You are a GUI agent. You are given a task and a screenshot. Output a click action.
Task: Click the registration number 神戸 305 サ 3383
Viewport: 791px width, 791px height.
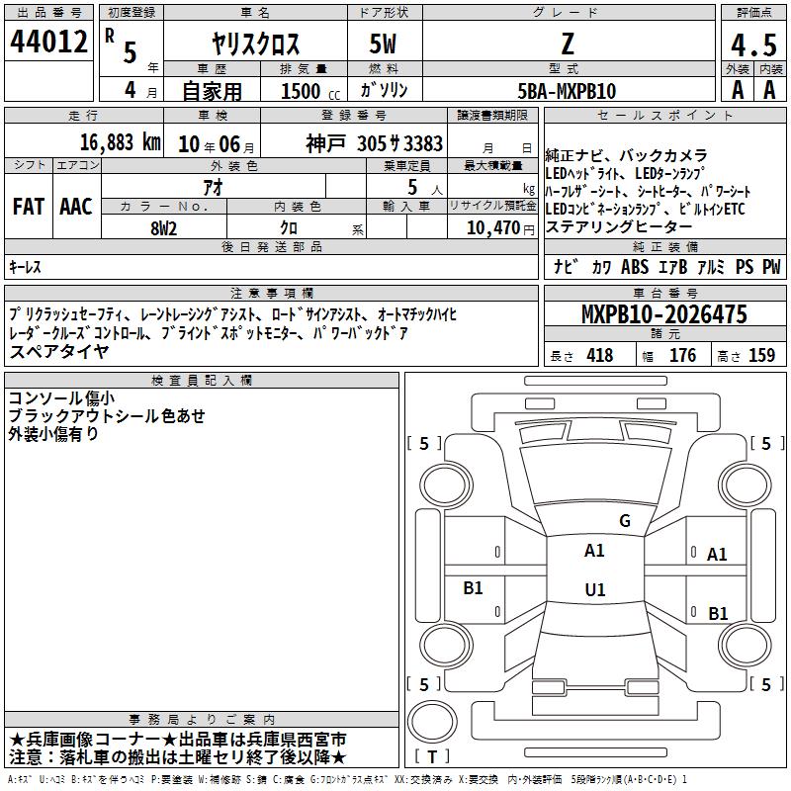[374, 143]
